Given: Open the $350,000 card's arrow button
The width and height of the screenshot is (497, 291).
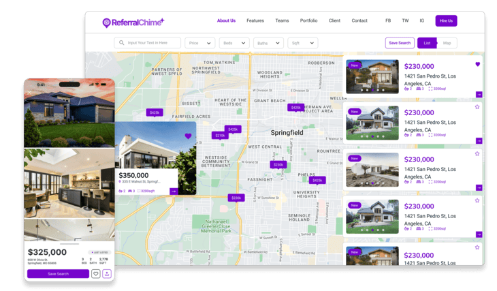Looking at the screenshot, I should [x=174, y=192].
